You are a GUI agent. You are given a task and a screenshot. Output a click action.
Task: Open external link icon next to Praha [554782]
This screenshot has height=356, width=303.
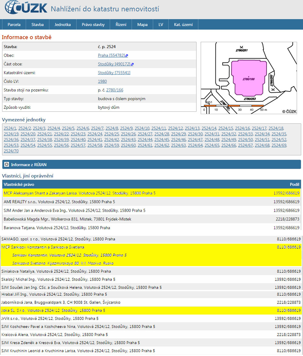pyautogui.click(x=127, y=56)
